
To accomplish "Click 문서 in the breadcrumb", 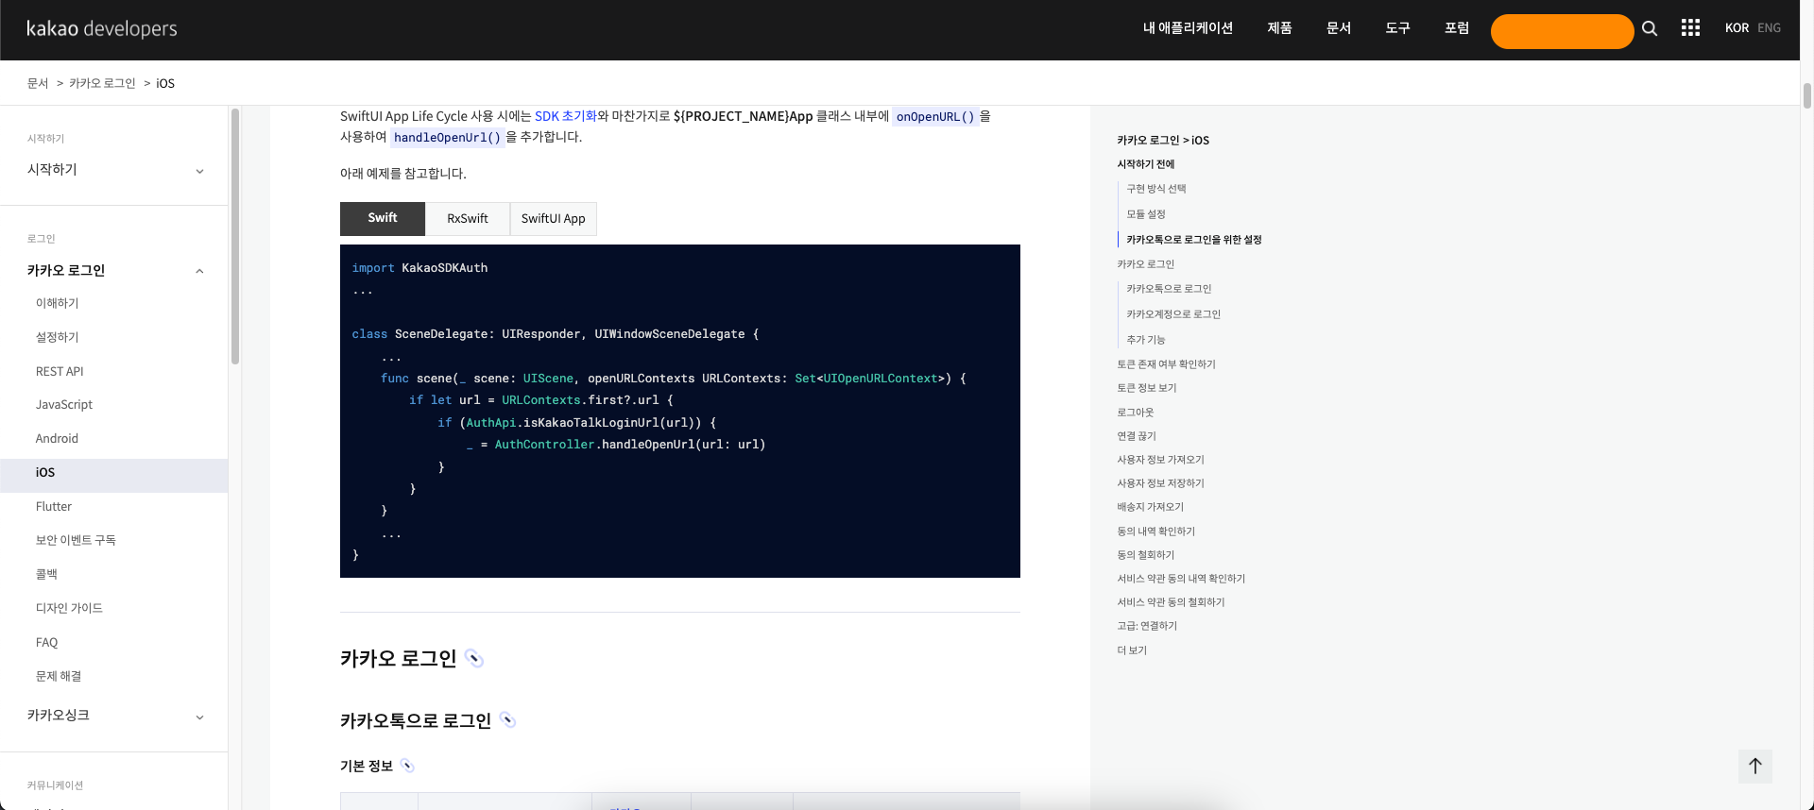I will click(38, 83).
